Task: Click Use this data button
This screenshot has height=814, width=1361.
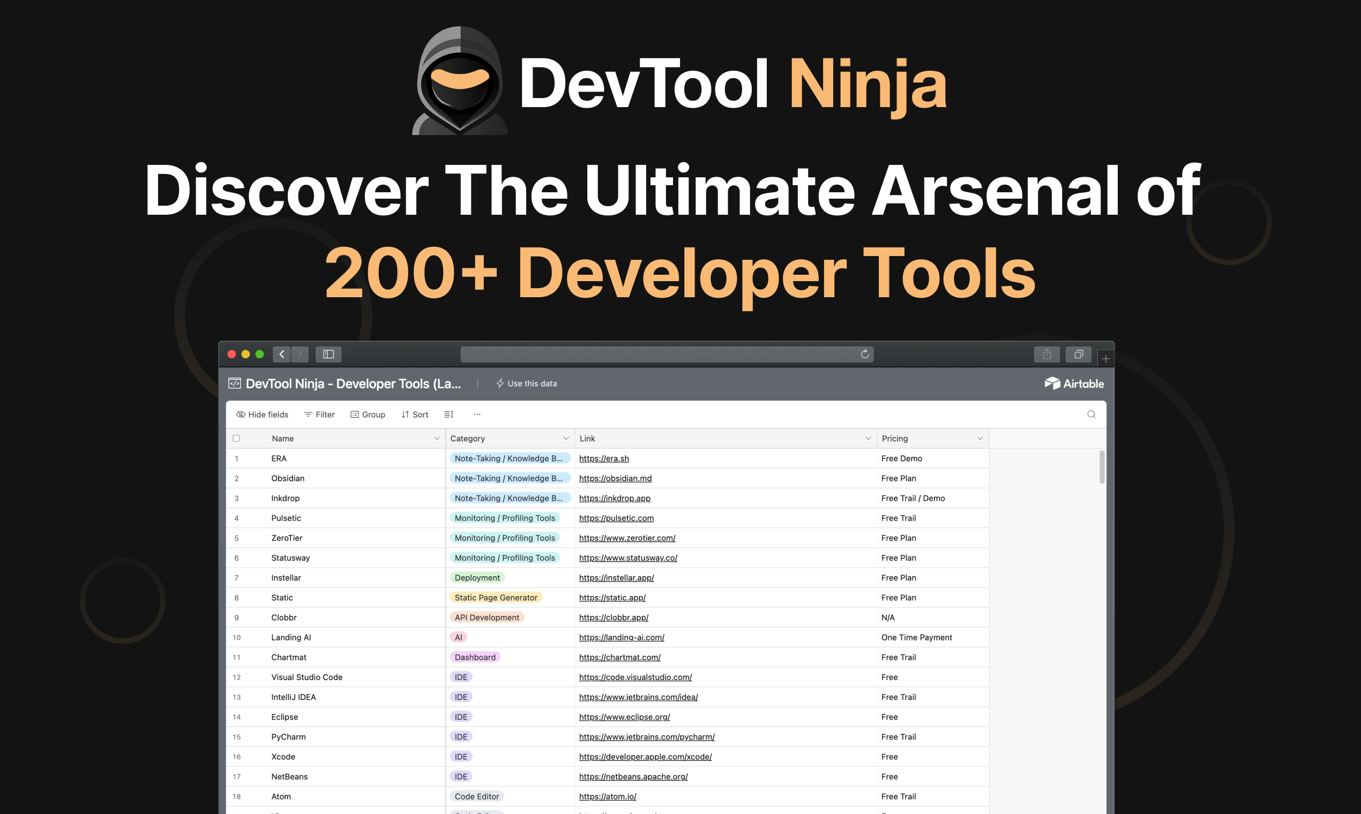Action: (526, 383)
